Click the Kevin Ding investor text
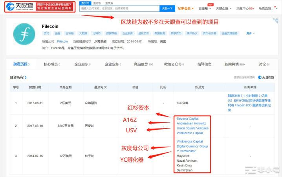 (184, 165)
